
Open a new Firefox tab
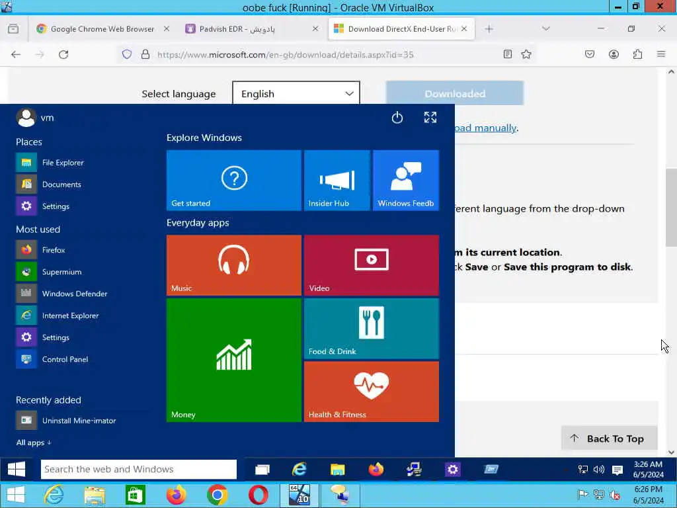[489, 29]
